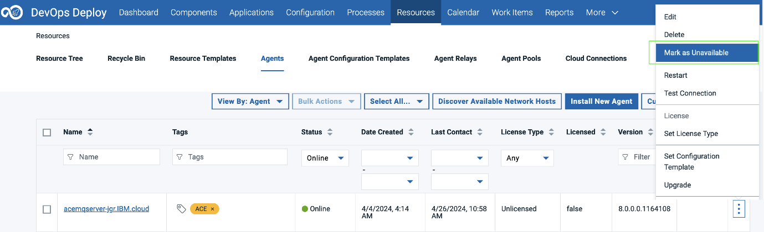
Task: Click the filter funnel icon in the Tags field
Action: click(x=180, y=157)
